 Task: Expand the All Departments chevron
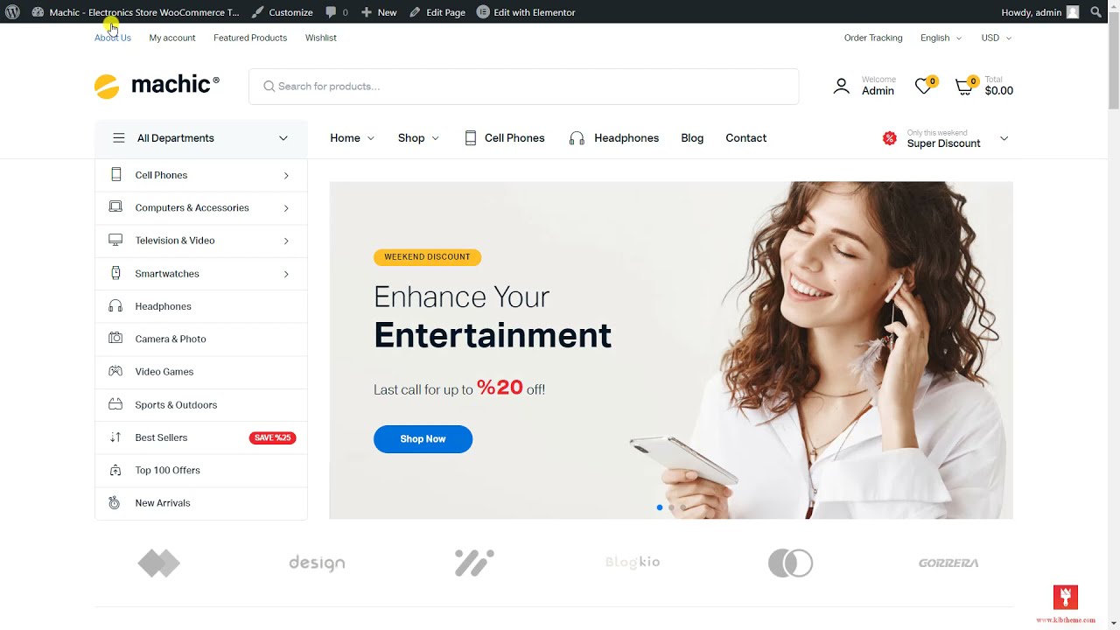point(283,138)
